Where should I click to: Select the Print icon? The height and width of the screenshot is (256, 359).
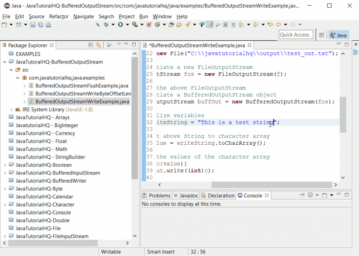(48, 25)
